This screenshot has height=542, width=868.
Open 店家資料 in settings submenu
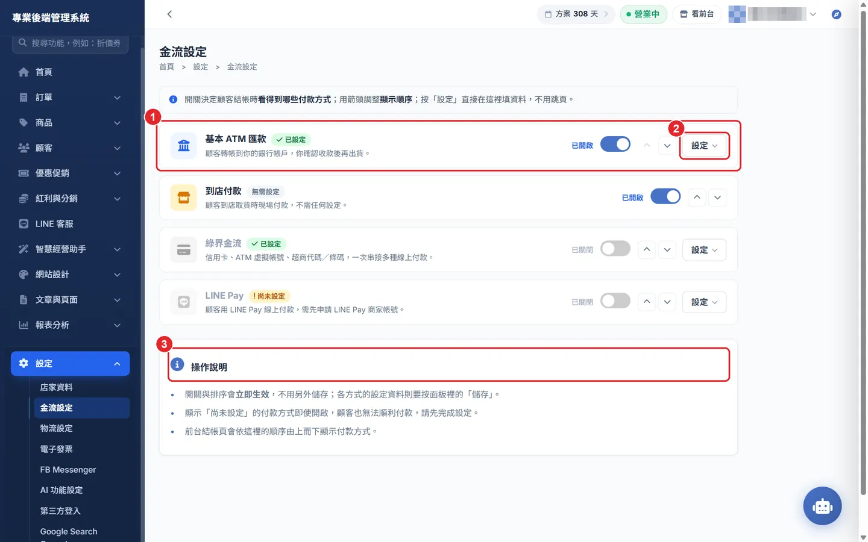57,387
